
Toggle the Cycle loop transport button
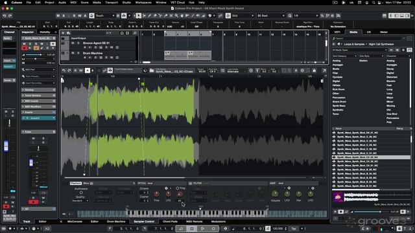click(181, 228)
